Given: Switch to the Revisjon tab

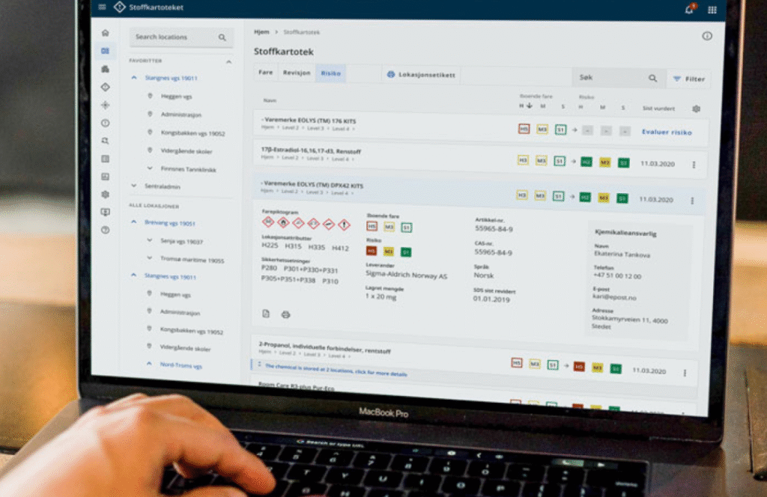Looking at the screenshot, I should click(297, 73).
